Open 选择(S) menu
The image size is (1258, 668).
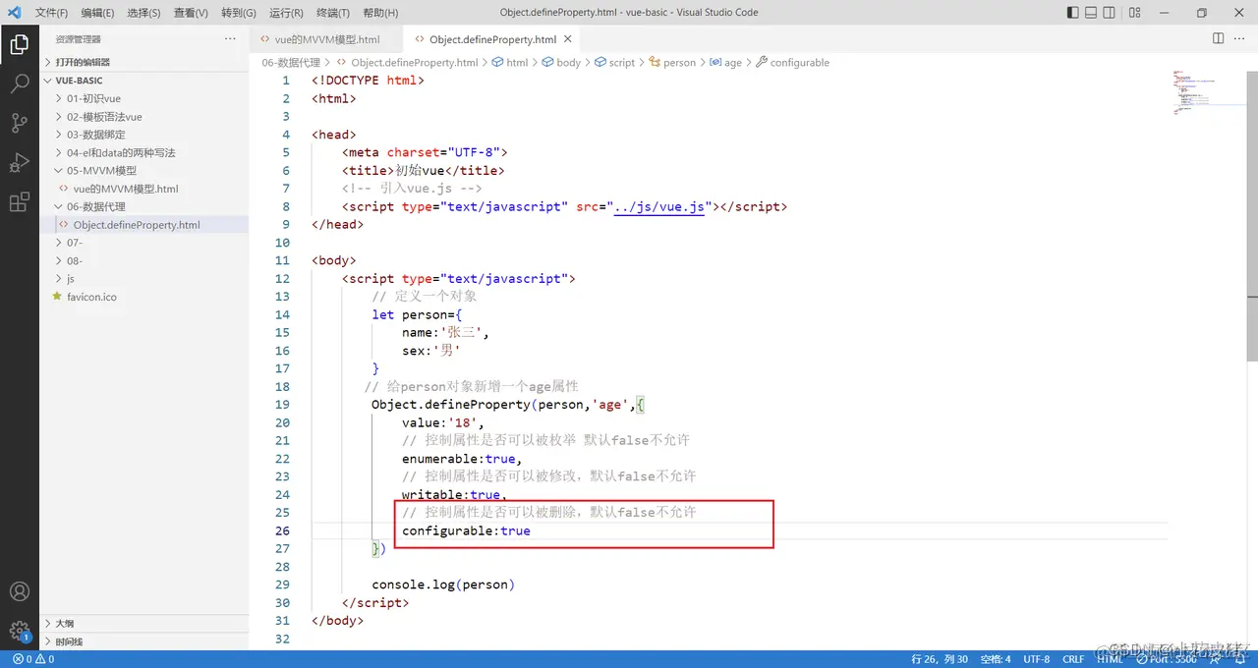[143, 13]
